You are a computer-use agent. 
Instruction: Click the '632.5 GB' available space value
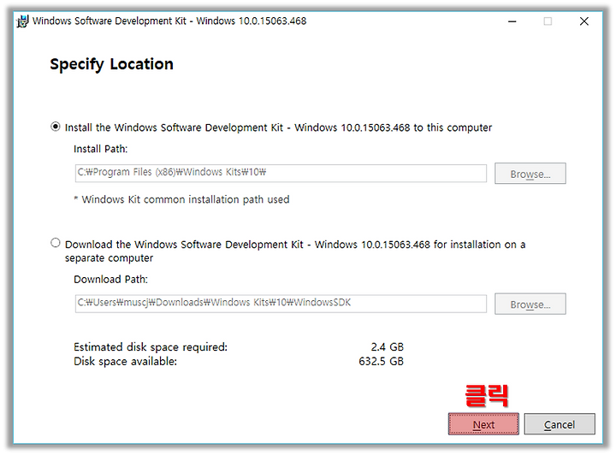381,361
